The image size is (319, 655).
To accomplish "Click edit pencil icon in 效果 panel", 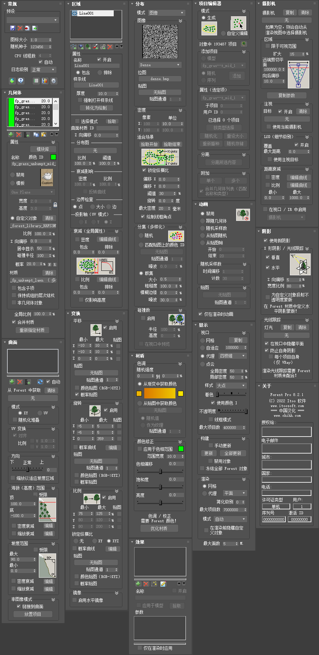I will pos(163,584).
